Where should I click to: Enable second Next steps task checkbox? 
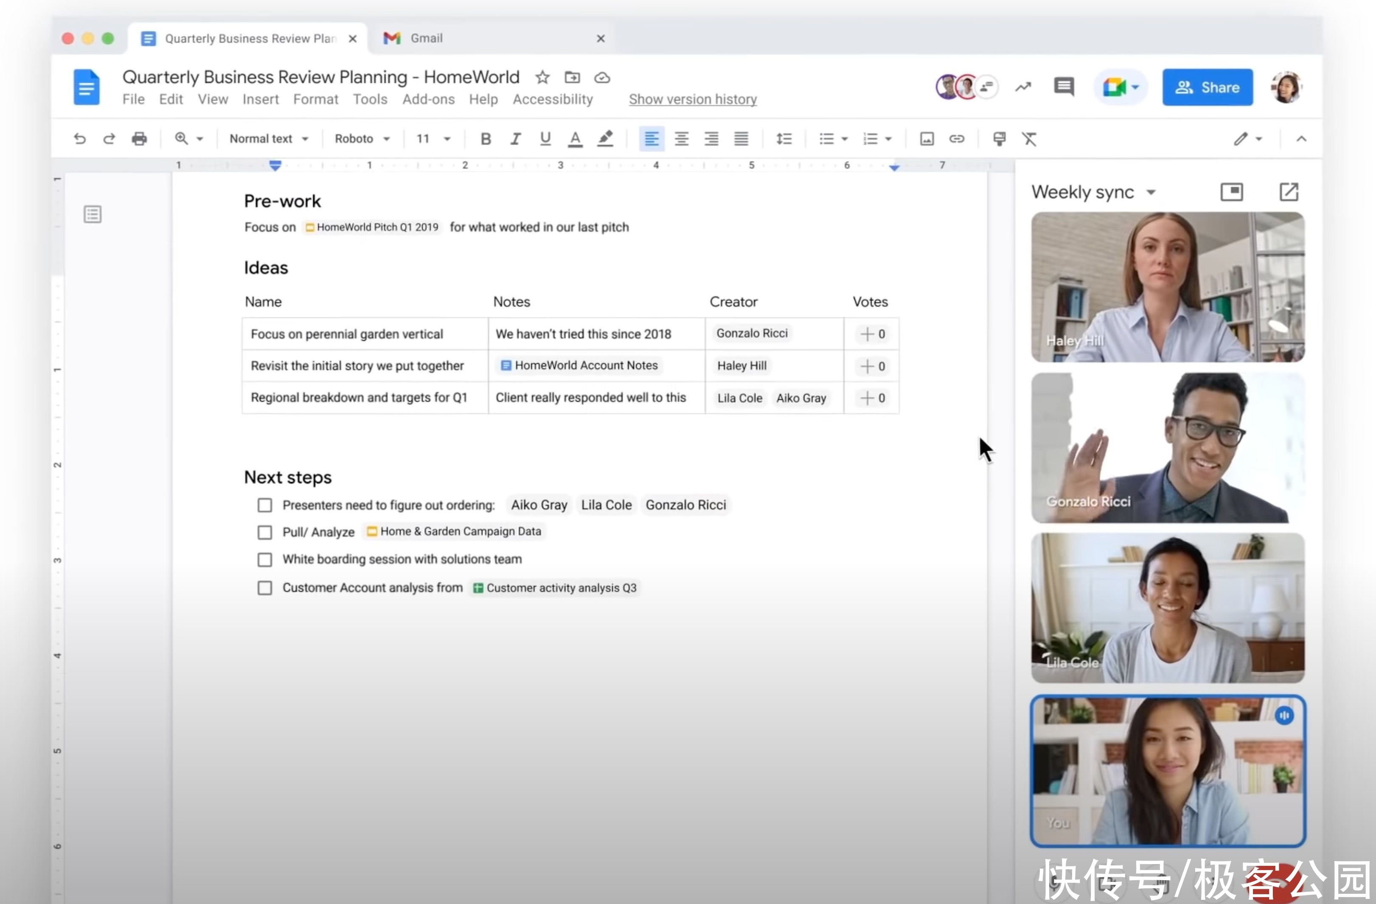(264, 532)
